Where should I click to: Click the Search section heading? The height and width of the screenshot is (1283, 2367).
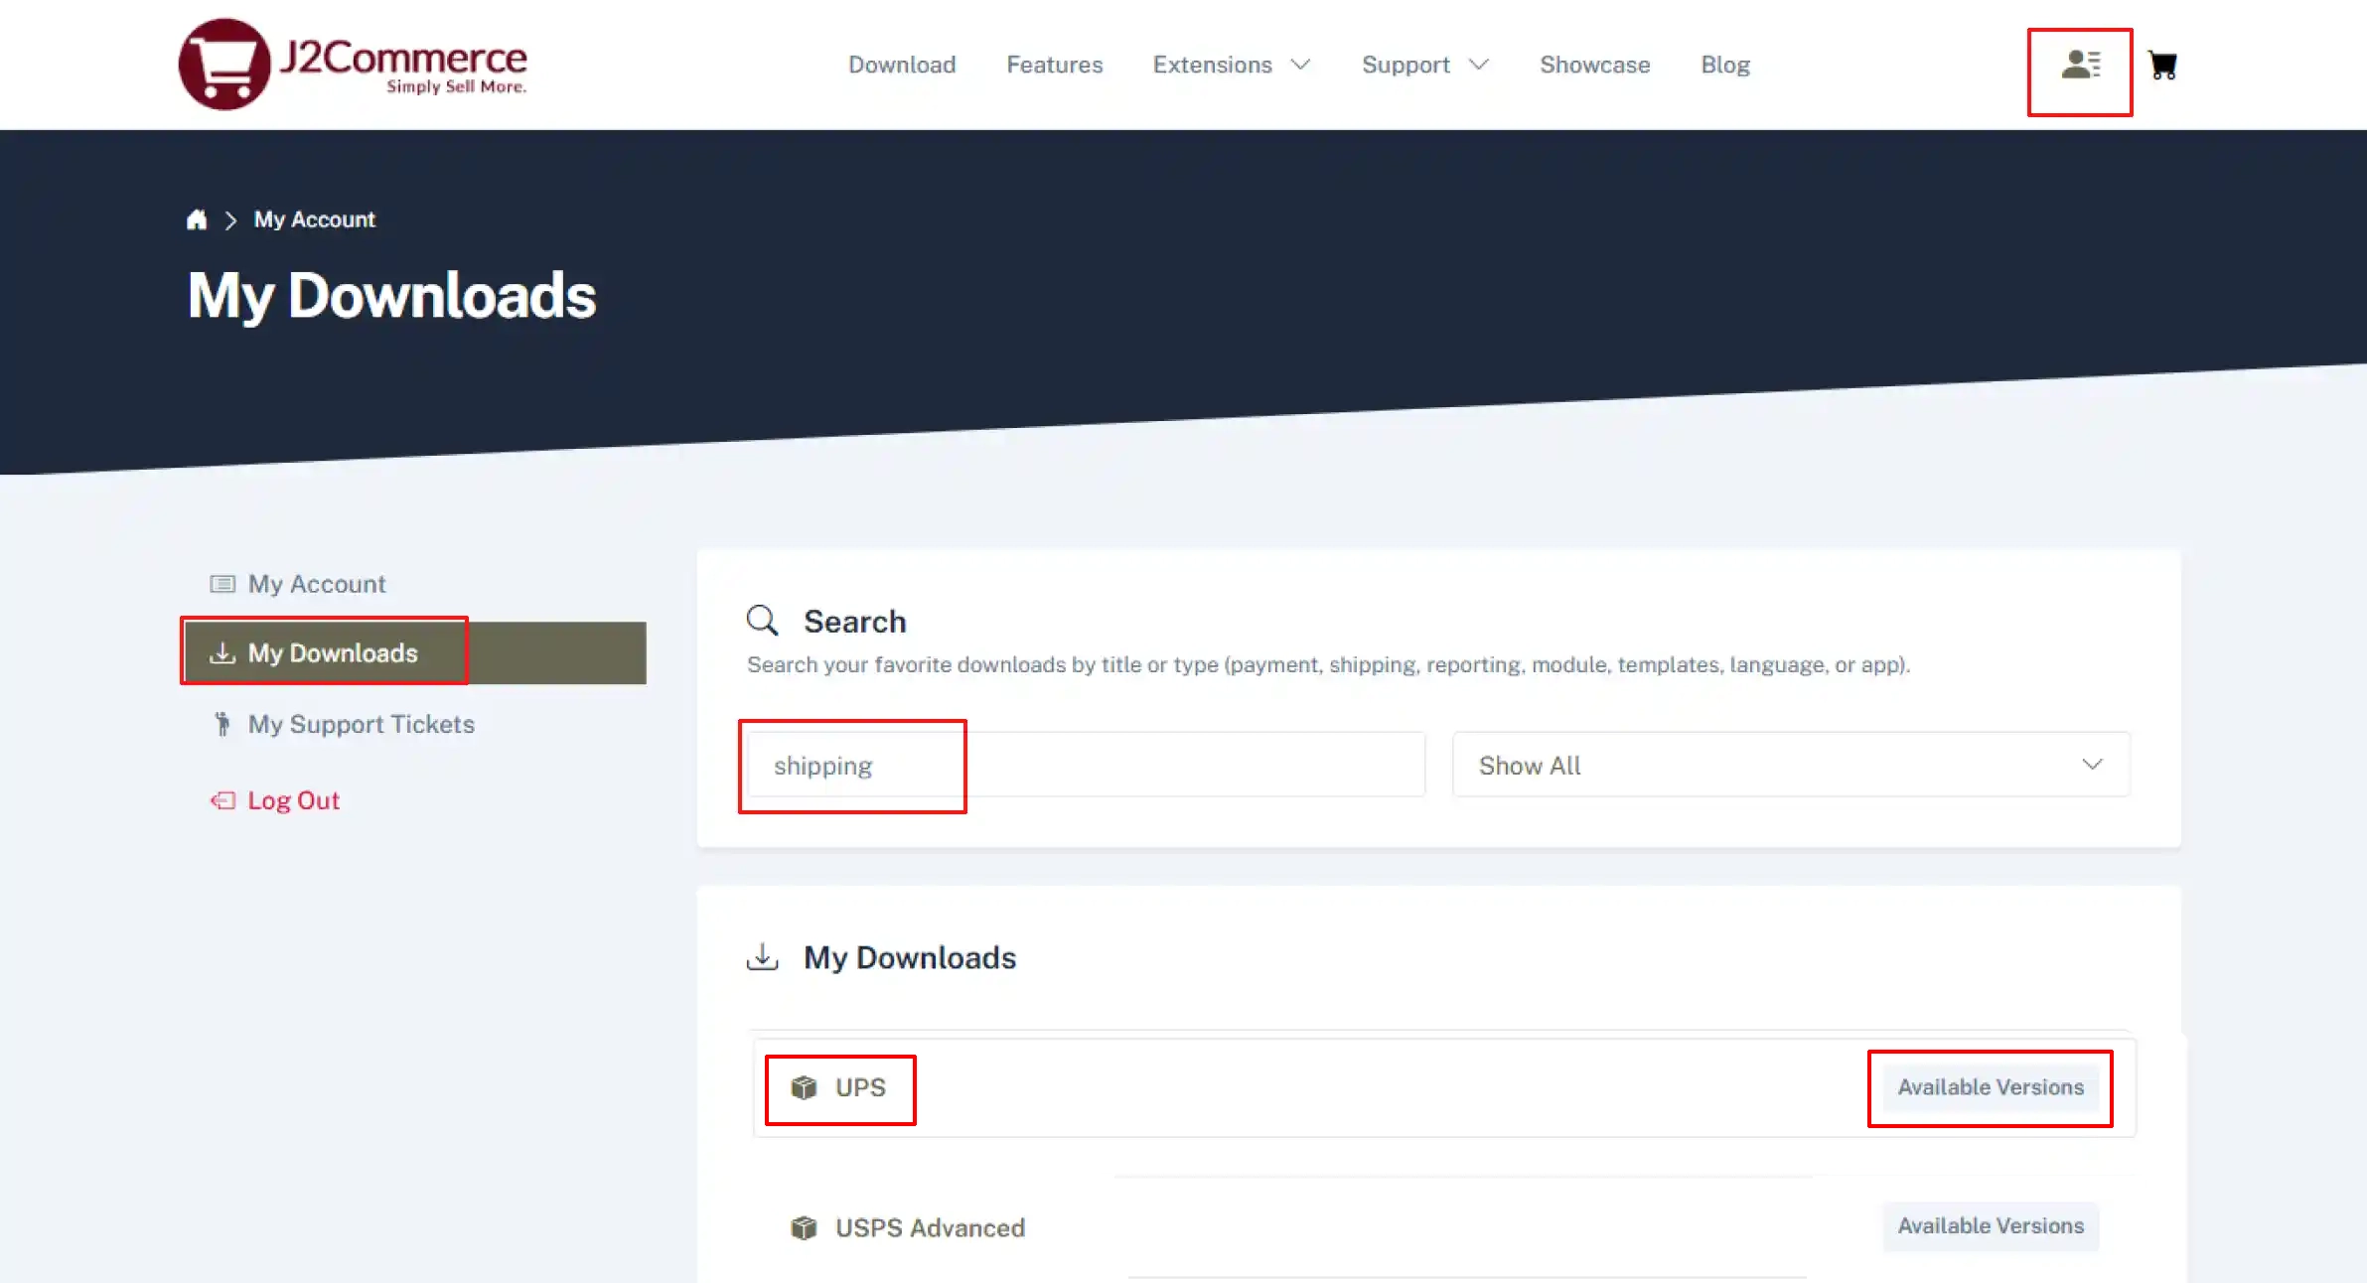(x=854, y=622)
